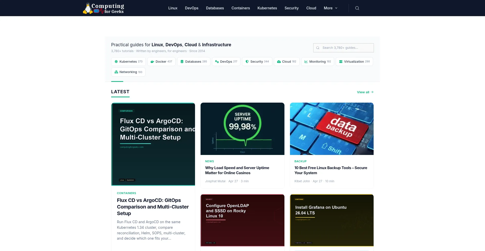Expand the More menu chevron
Screen dimensions: 485x251
(x=336, y=8)
